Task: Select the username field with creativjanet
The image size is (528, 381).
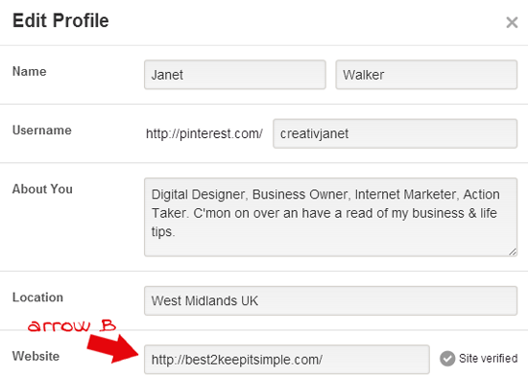Action: (x=395, y=133)
